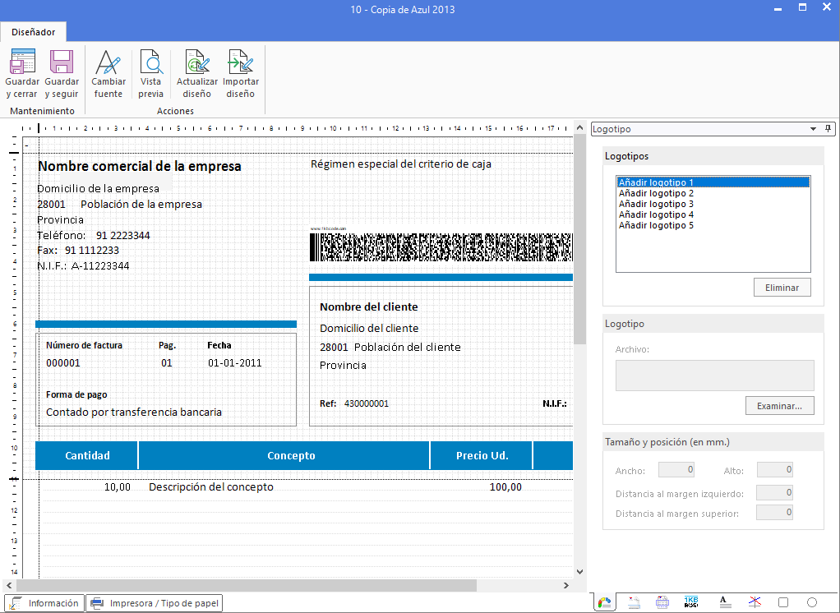Select Añadir logotipo 4 in list
The width and height of the screenshot is (840, 613).
pyautogui.click(x=713, y=214)
